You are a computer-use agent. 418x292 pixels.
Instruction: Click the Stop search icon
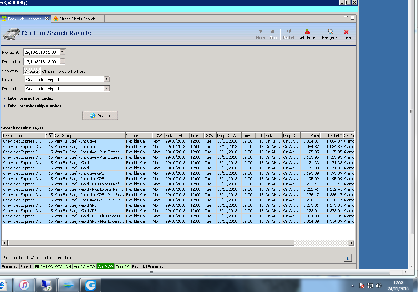(x=272, y=34)
